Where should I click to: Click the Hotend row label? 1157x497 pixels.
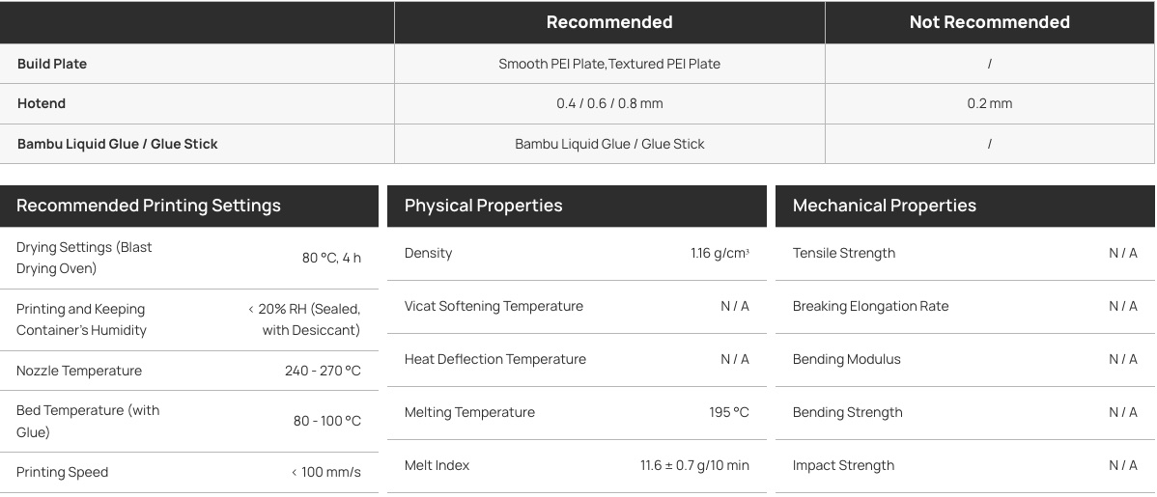click(x=42, y=103)
